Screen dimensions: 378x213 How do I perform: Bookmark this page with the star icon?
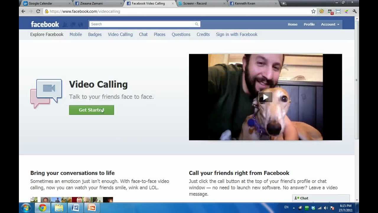tap(313, 11)
